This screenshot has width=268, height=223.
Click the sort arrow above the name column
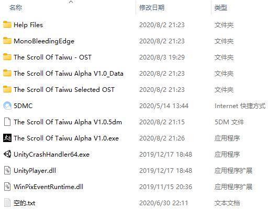(71, 2)
